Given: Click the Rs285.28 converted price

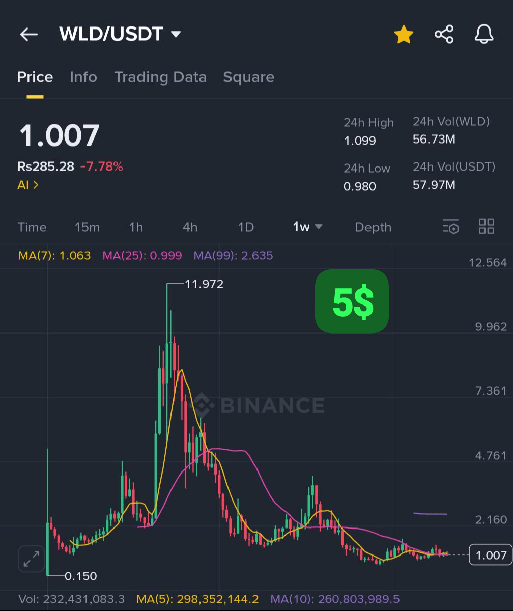Looking at the screenshot, I should 46,166.
